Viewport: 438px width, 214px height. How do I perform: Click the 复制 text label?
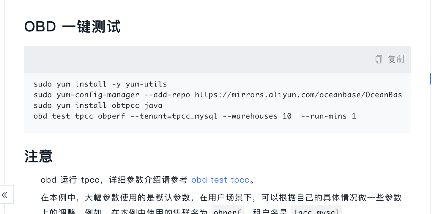pyautogui.click(x=396, y=59)
